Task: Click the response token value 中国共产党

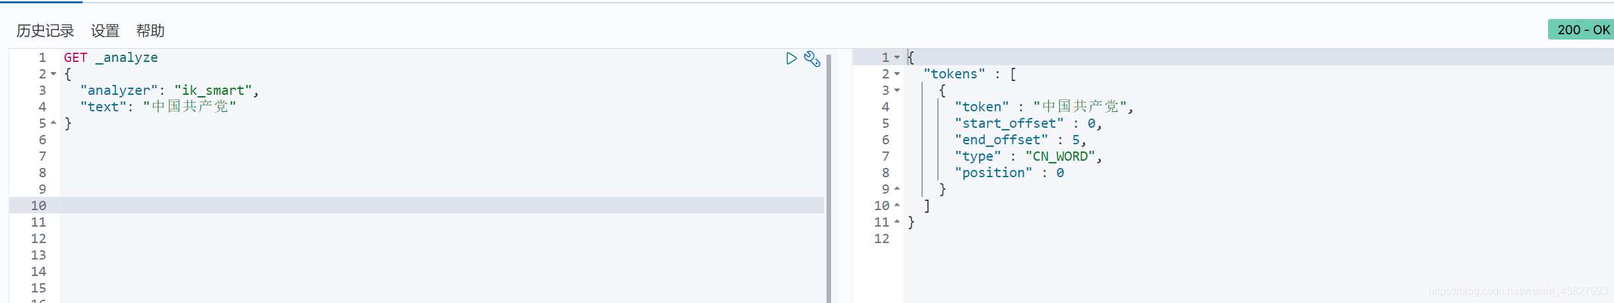Action: [1080, 107]
